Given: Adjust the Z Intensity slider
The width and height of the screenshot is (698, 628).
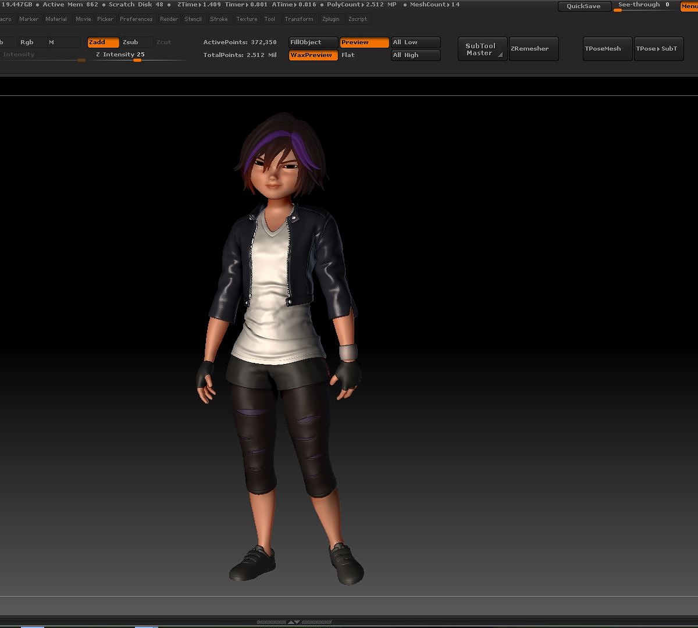Looking at the screenshot, I should 138,56.
